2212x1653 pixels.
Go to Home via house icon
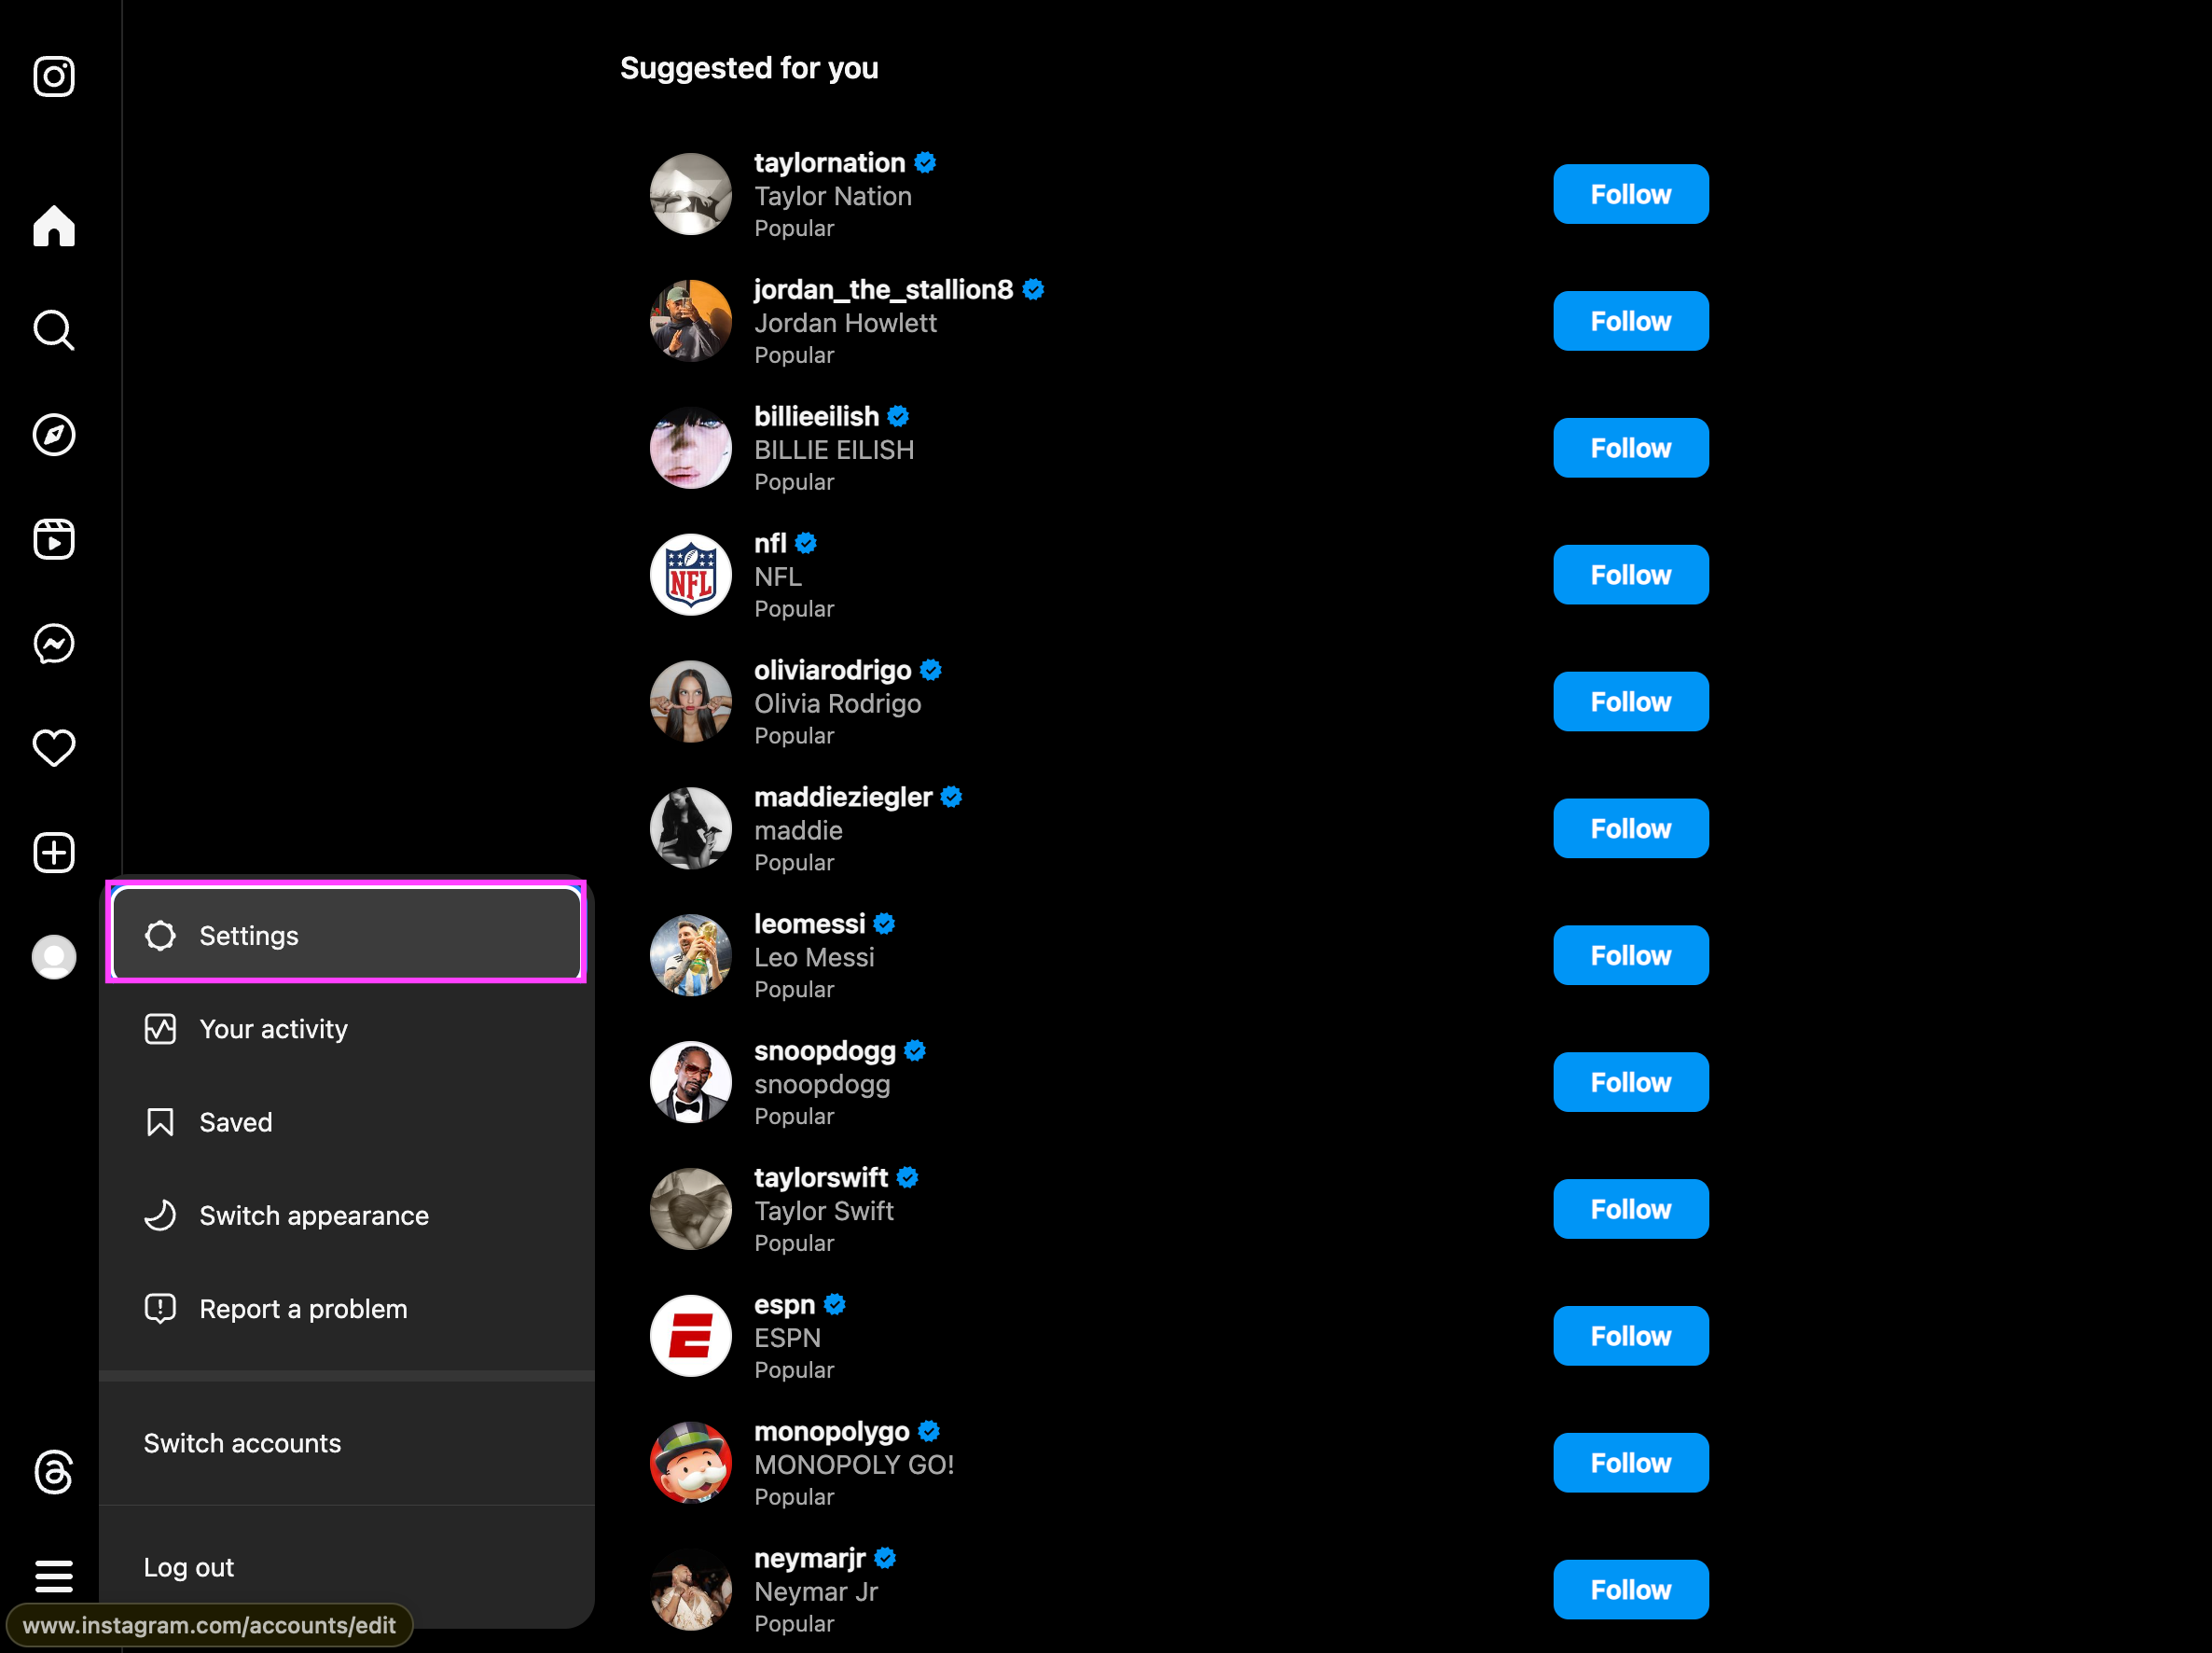tap(54, 225)
